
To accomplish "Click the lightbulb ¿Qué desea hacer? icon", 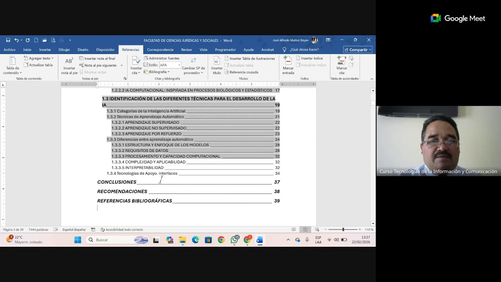I will pos(285,50).
